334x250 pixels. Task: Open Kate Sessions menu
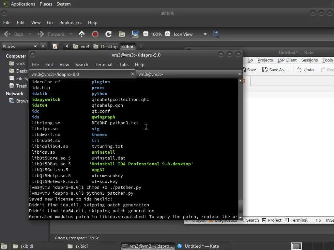pyautogui.click(x=310, y=60)
